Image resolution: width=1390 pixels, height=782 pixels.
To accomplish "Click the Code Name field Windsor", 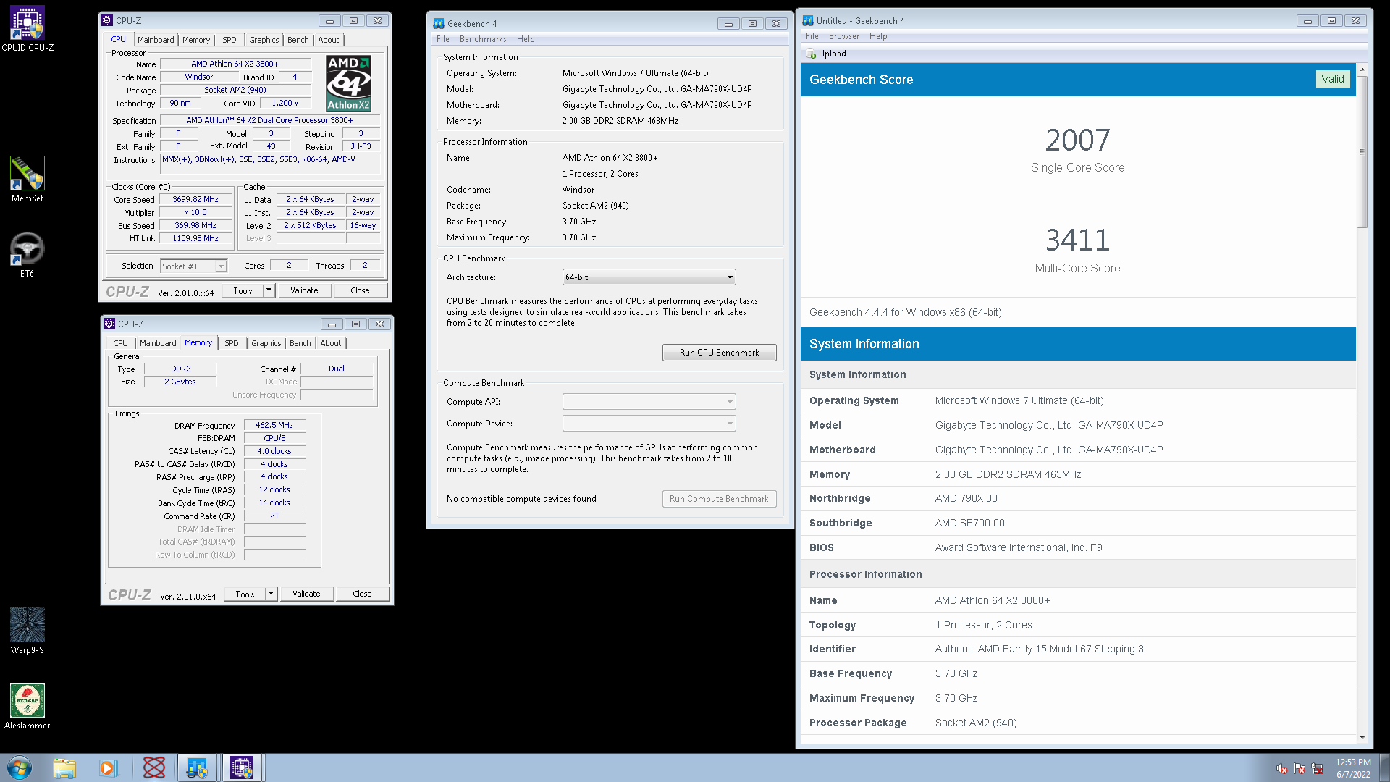I will pyautogui.click(x=199, y=77).
